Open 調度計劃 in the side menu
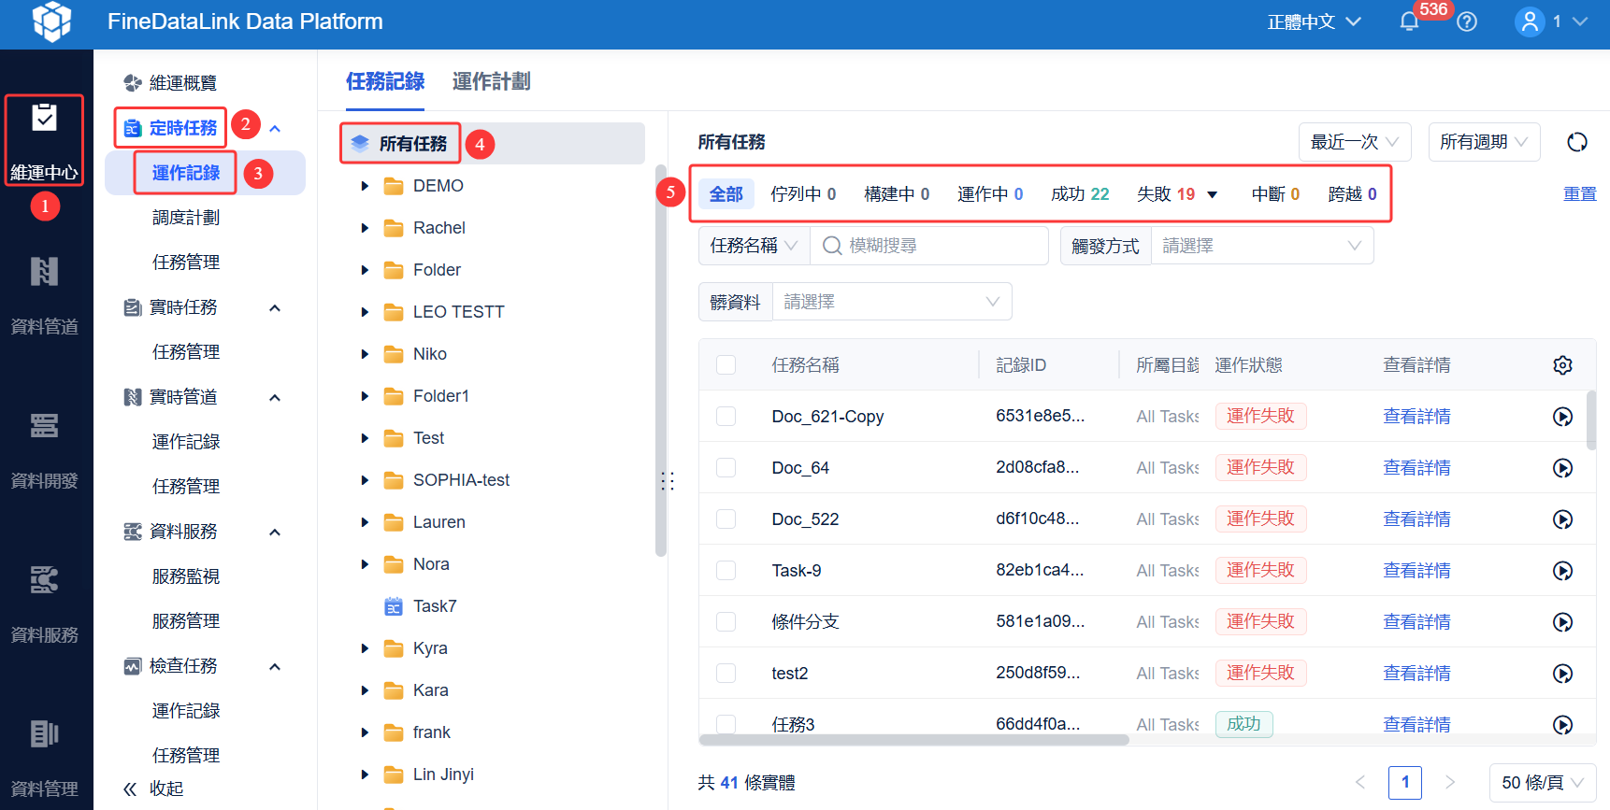 coord(186,218)
